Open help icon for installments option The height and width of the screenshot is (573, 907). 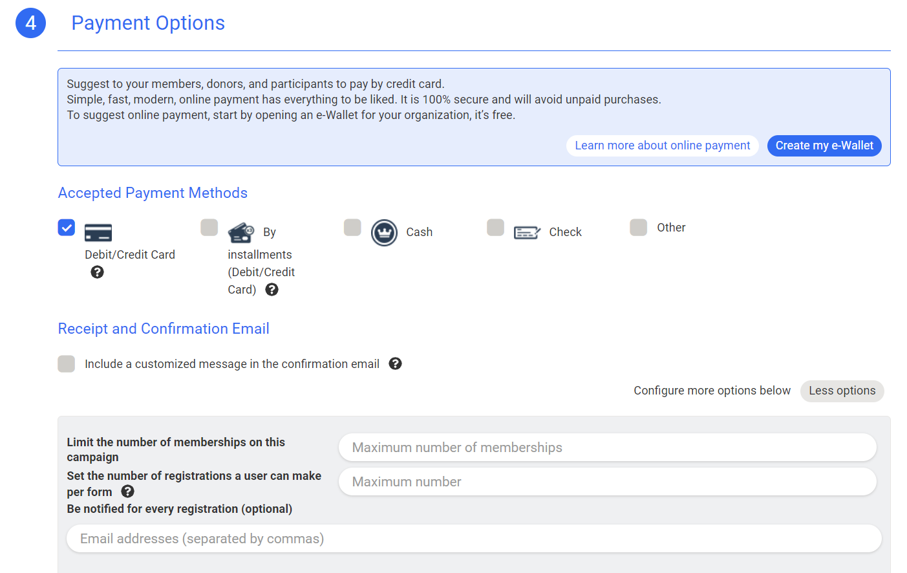click(x=272, y=290)
